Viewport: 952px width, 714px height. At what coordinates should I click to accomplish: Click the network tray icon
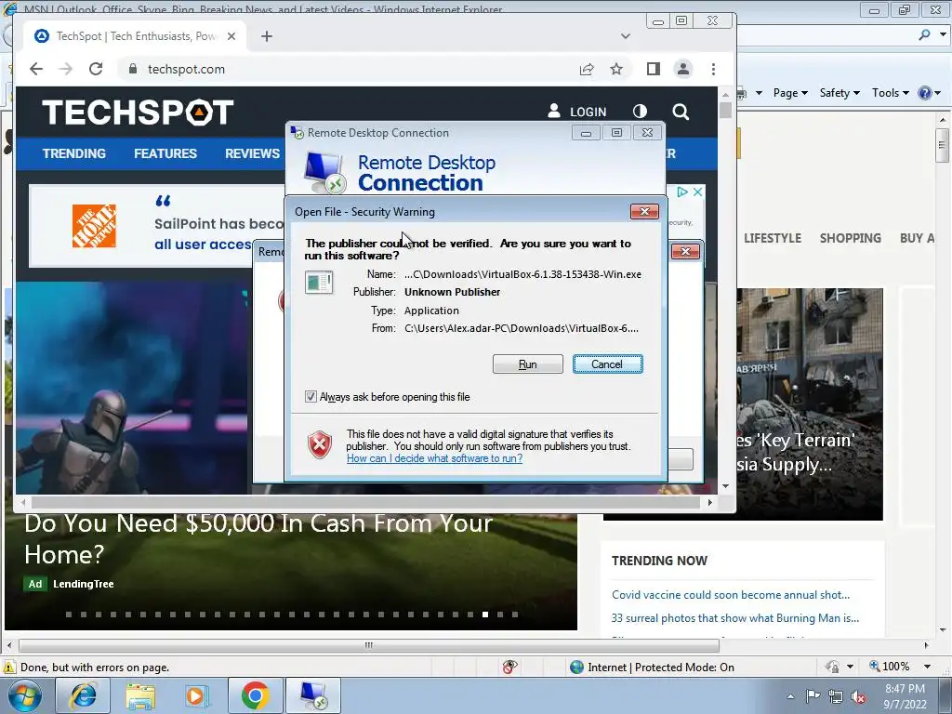pos(836,697)
